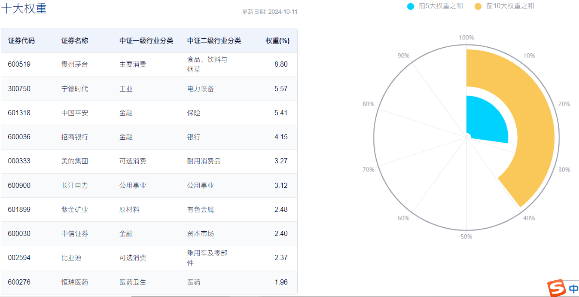The image size is (579, 297).
Task: Click the cyan legend dot for 前5大权重之和
Action: (411, 6)
